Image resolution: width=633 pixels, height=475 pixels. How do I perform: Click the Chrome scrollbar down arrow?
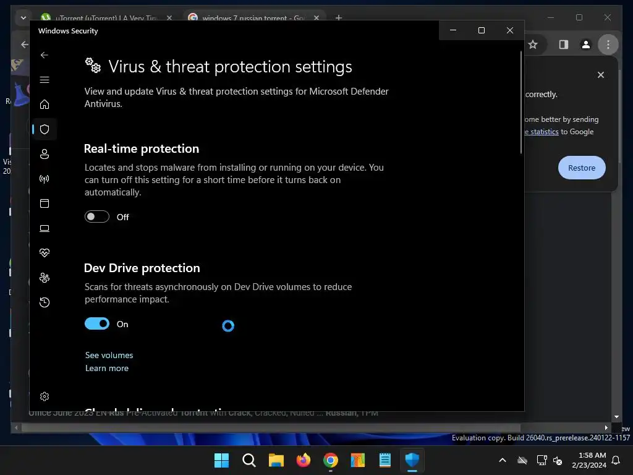(x=616, y=417)
